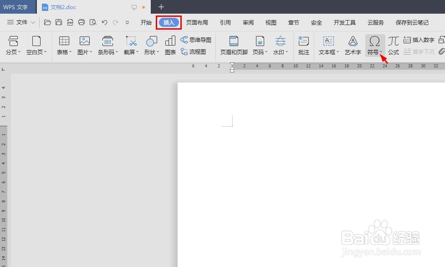Click the left indent marker on ruler
Viewport: 445px width, 267px height.
(232, 70)
